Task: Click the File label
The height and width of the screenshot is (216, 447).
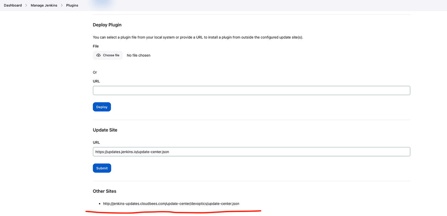Action: (x=96, y=46)
